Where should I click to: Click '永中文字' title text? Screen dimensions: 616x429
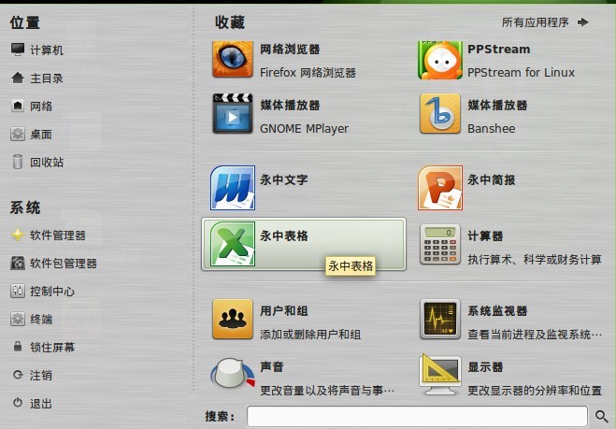click(283, 179)
